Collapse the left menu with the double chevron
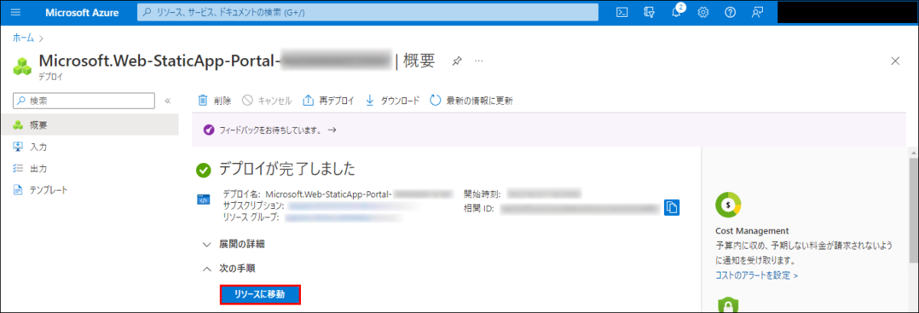This screenshot has width=919, height=313. 168,100
